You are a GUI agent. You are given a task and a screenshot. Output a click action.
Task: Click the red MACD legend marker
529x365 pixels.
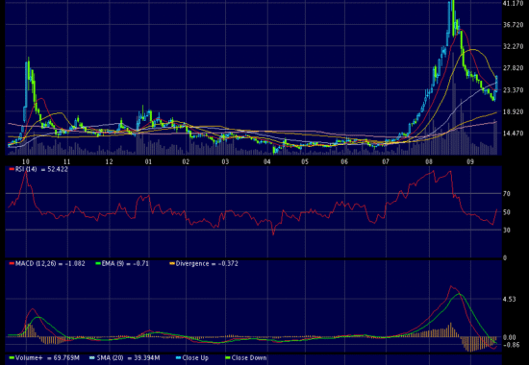(x=12, y=263)
